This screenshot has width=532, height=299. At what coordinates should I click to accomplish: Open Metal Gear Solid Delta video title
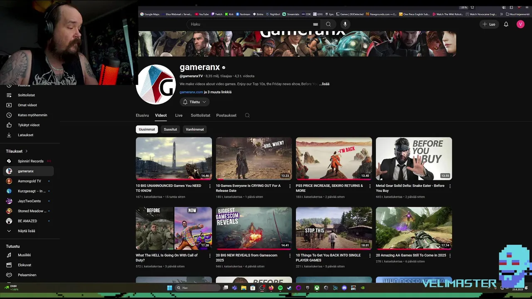410,188
